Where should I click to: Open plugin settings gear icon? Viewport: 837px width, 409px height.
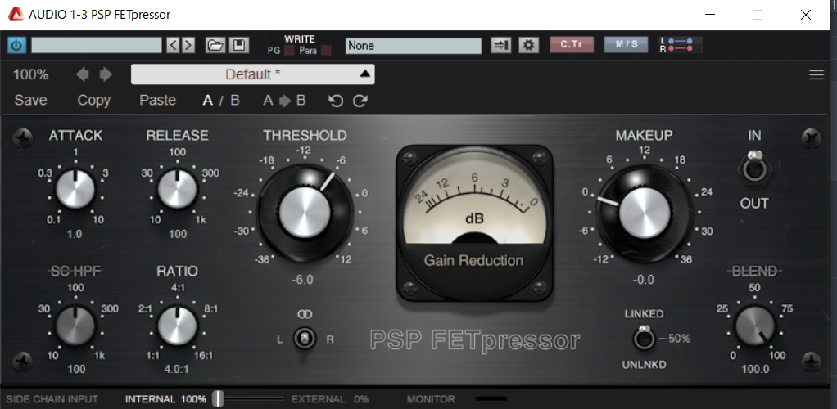pyautogui.click(x=528, y=45)
